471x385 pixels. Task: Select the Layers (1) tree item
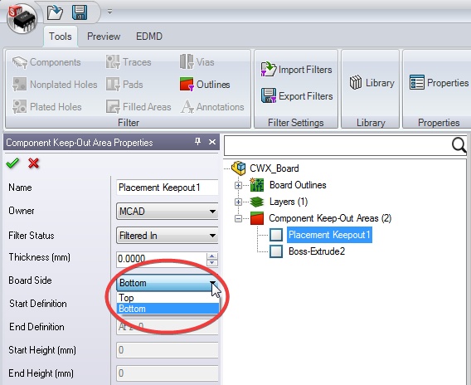pos(289,202)
